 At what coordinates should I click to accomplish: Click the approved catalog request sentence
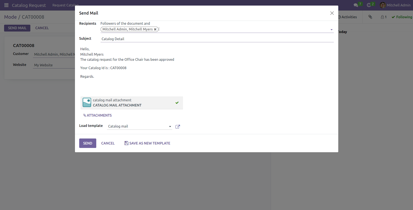(x=127, y=59)
